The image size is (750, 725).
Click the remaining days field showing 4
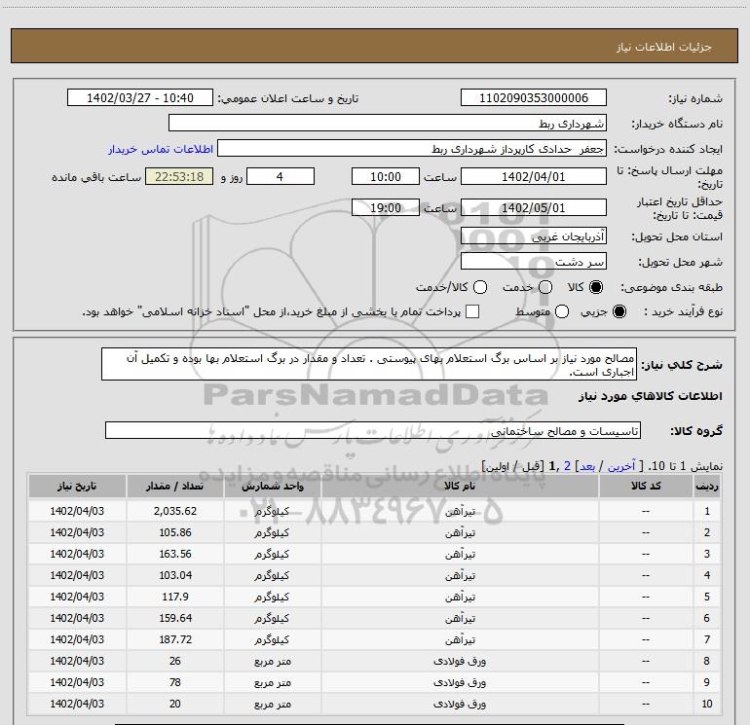(281, 176)
